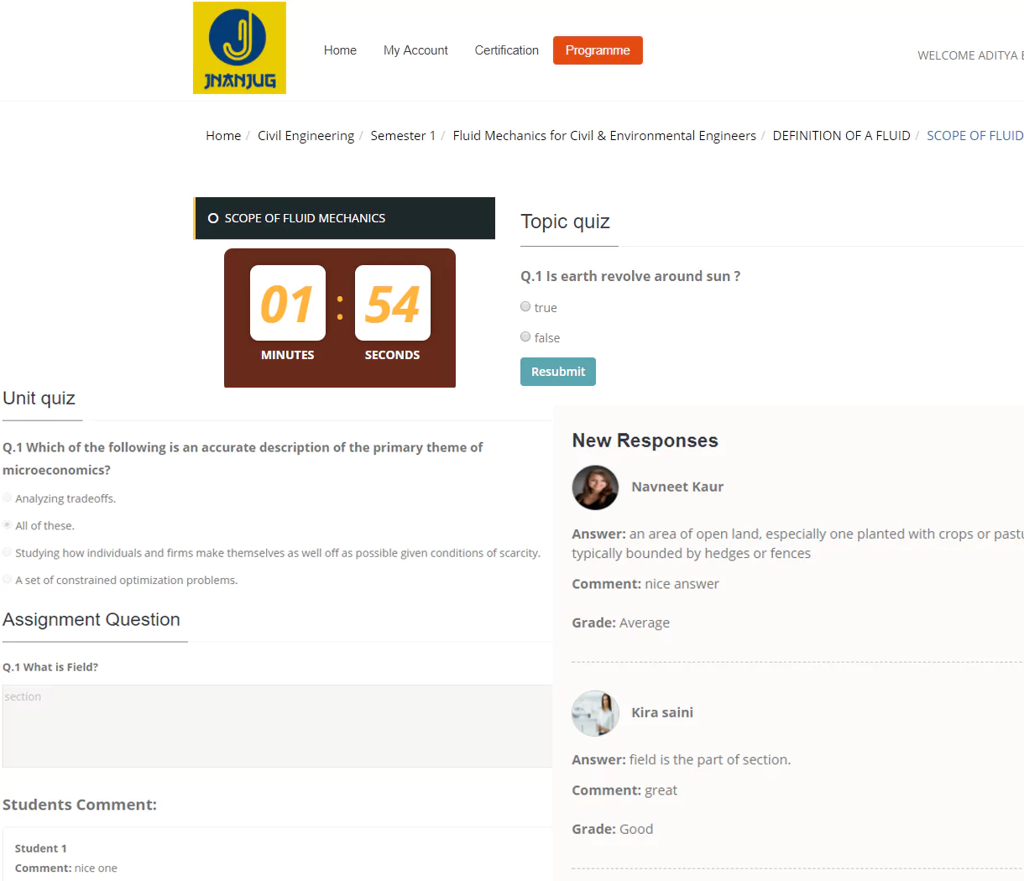
Task: Click the 'Unit quiz' heading
Action: coord(39,399)
